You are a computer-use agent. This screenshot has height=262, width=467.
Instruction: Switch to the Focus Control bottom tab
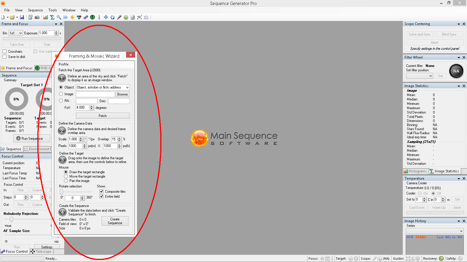pyautogui.click(x=15, y=252)
